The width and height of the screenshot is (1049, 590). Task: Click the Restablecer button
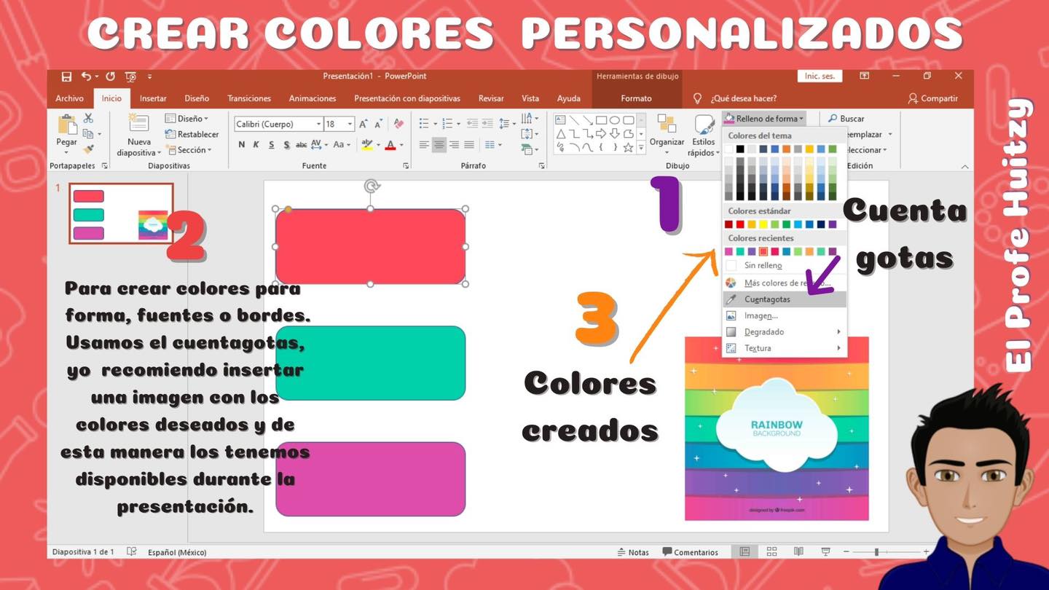pos(192,134)
